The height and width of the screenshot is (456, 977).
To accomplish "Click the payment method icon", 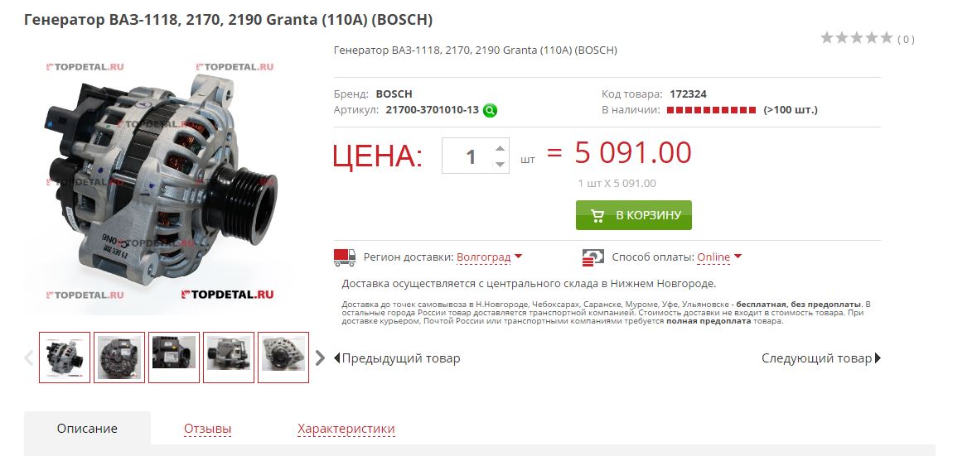I will pyautogui.click(x=593, y=257).
